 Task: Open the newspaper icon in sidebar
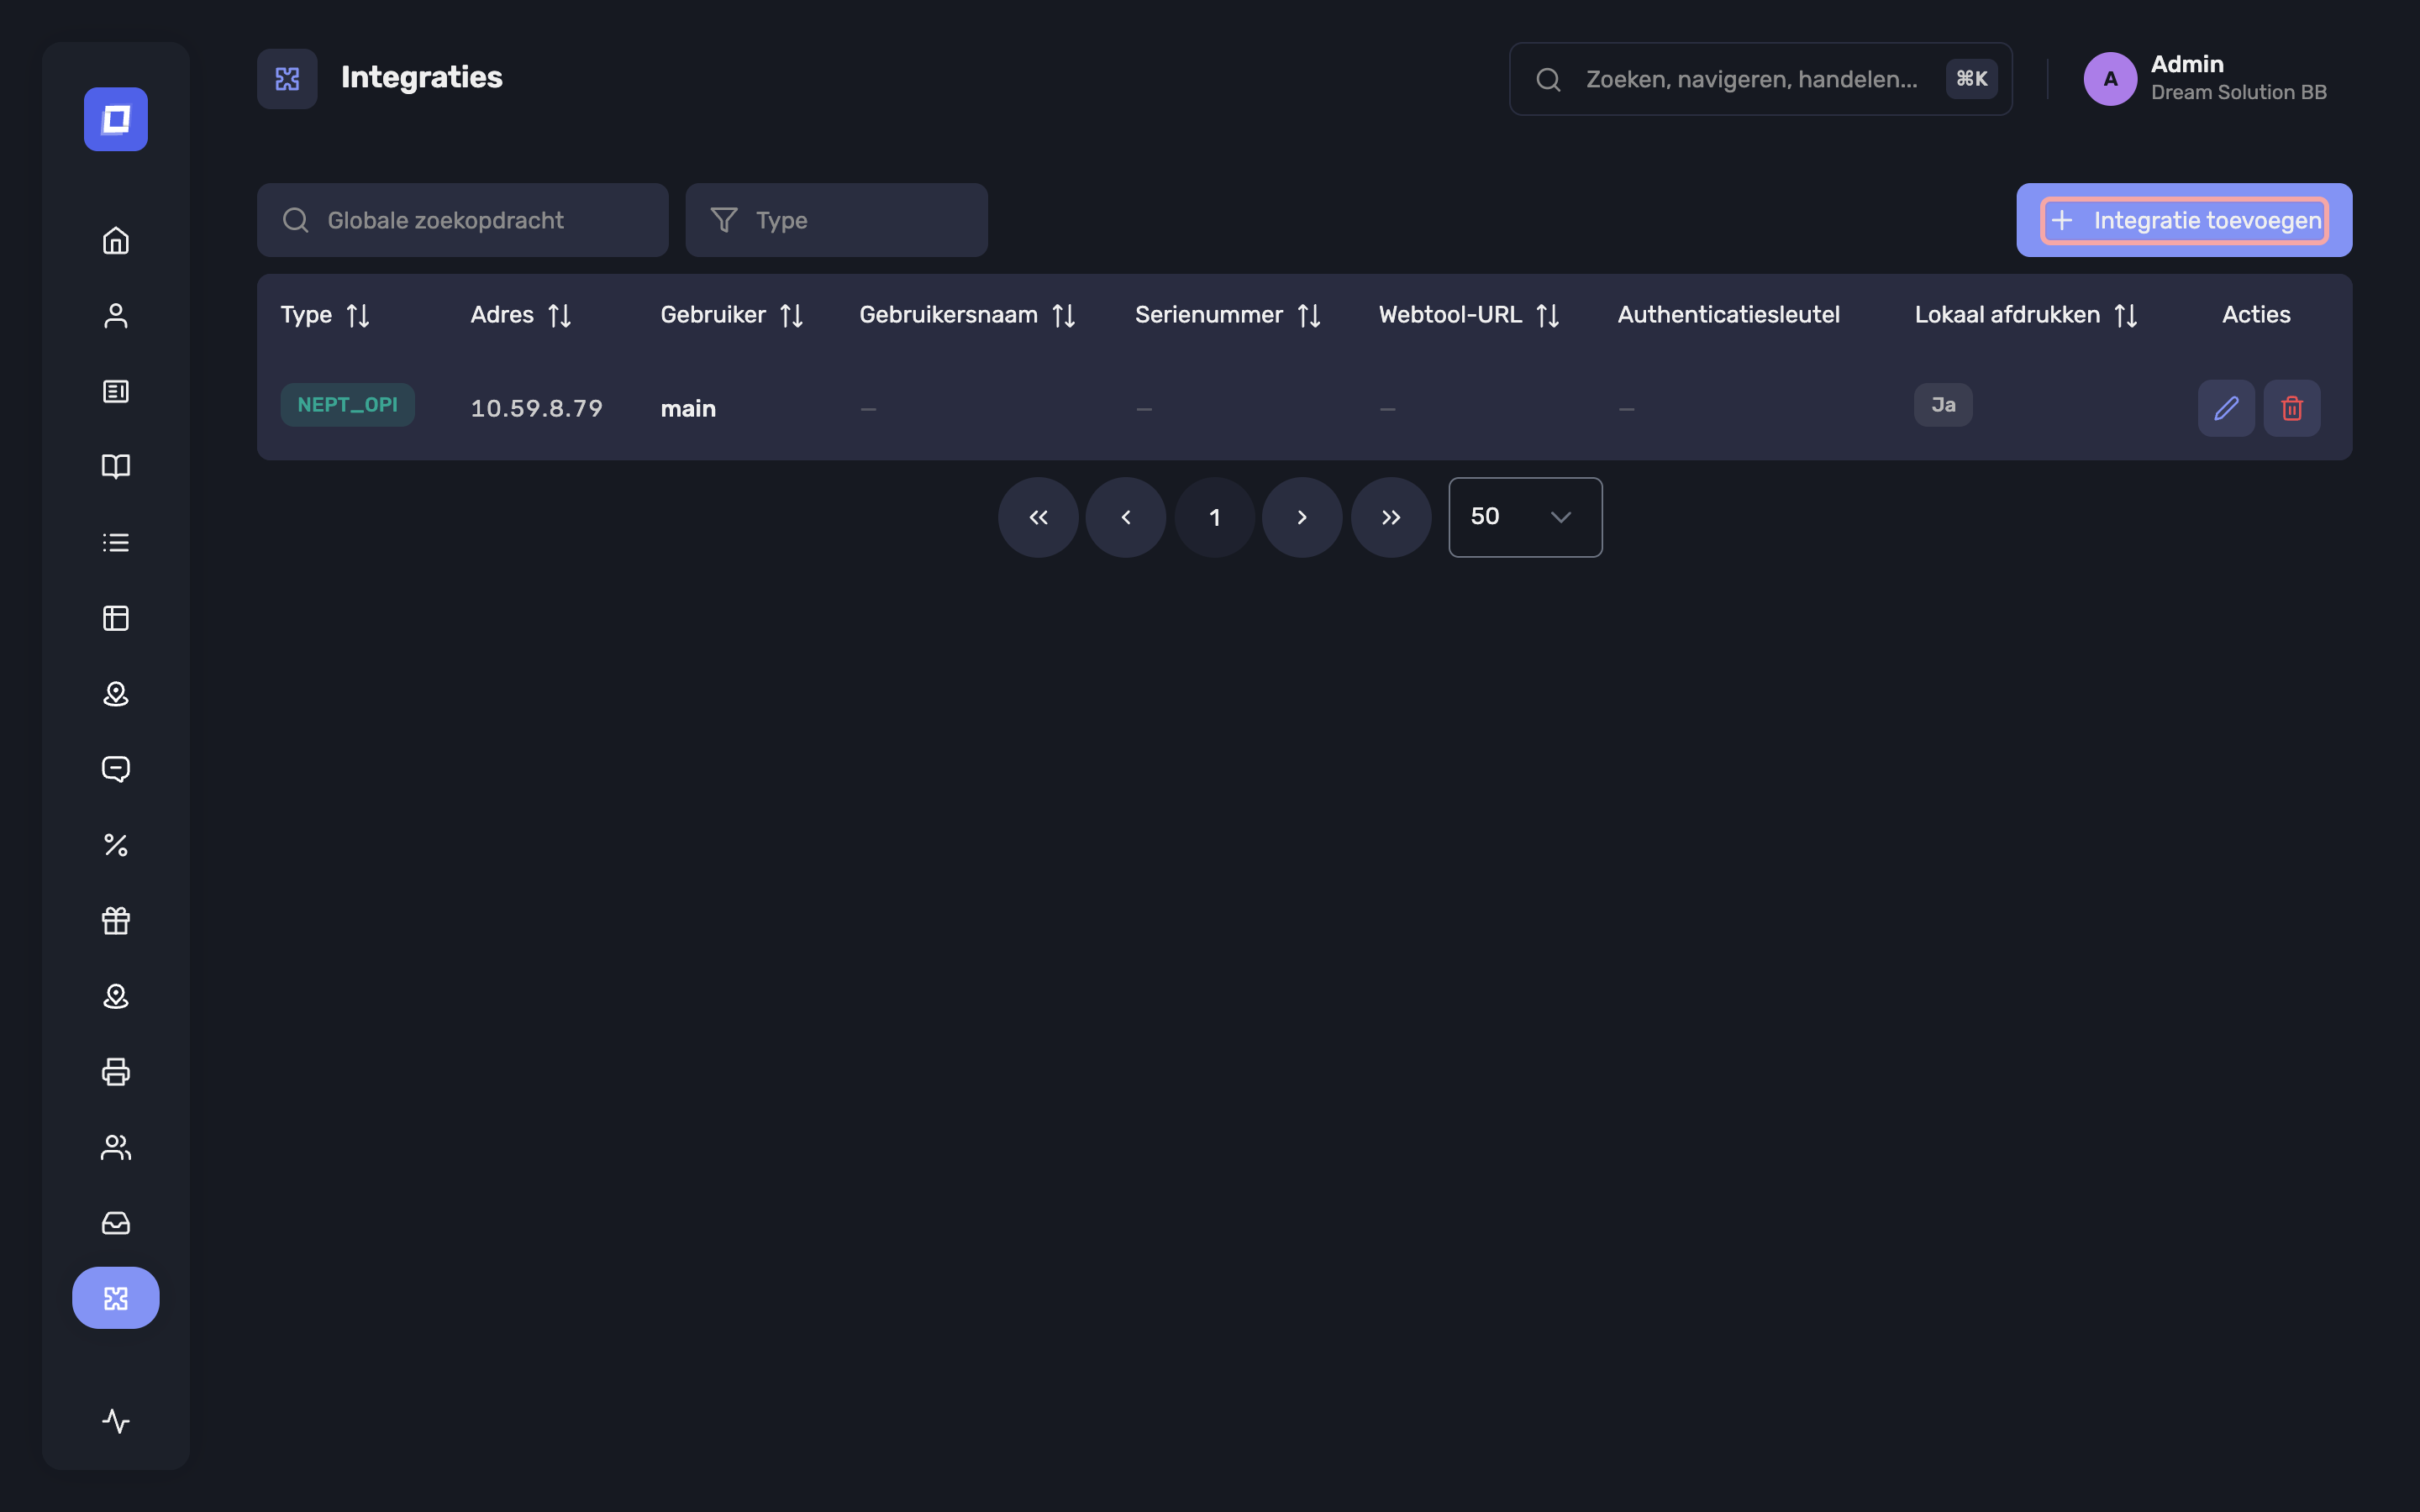tap(116, 391)
